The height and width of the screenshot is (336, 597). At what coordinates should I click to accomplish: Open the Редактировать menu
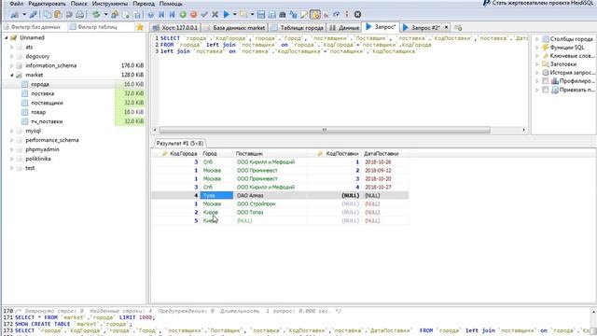[x=47, y=4]
